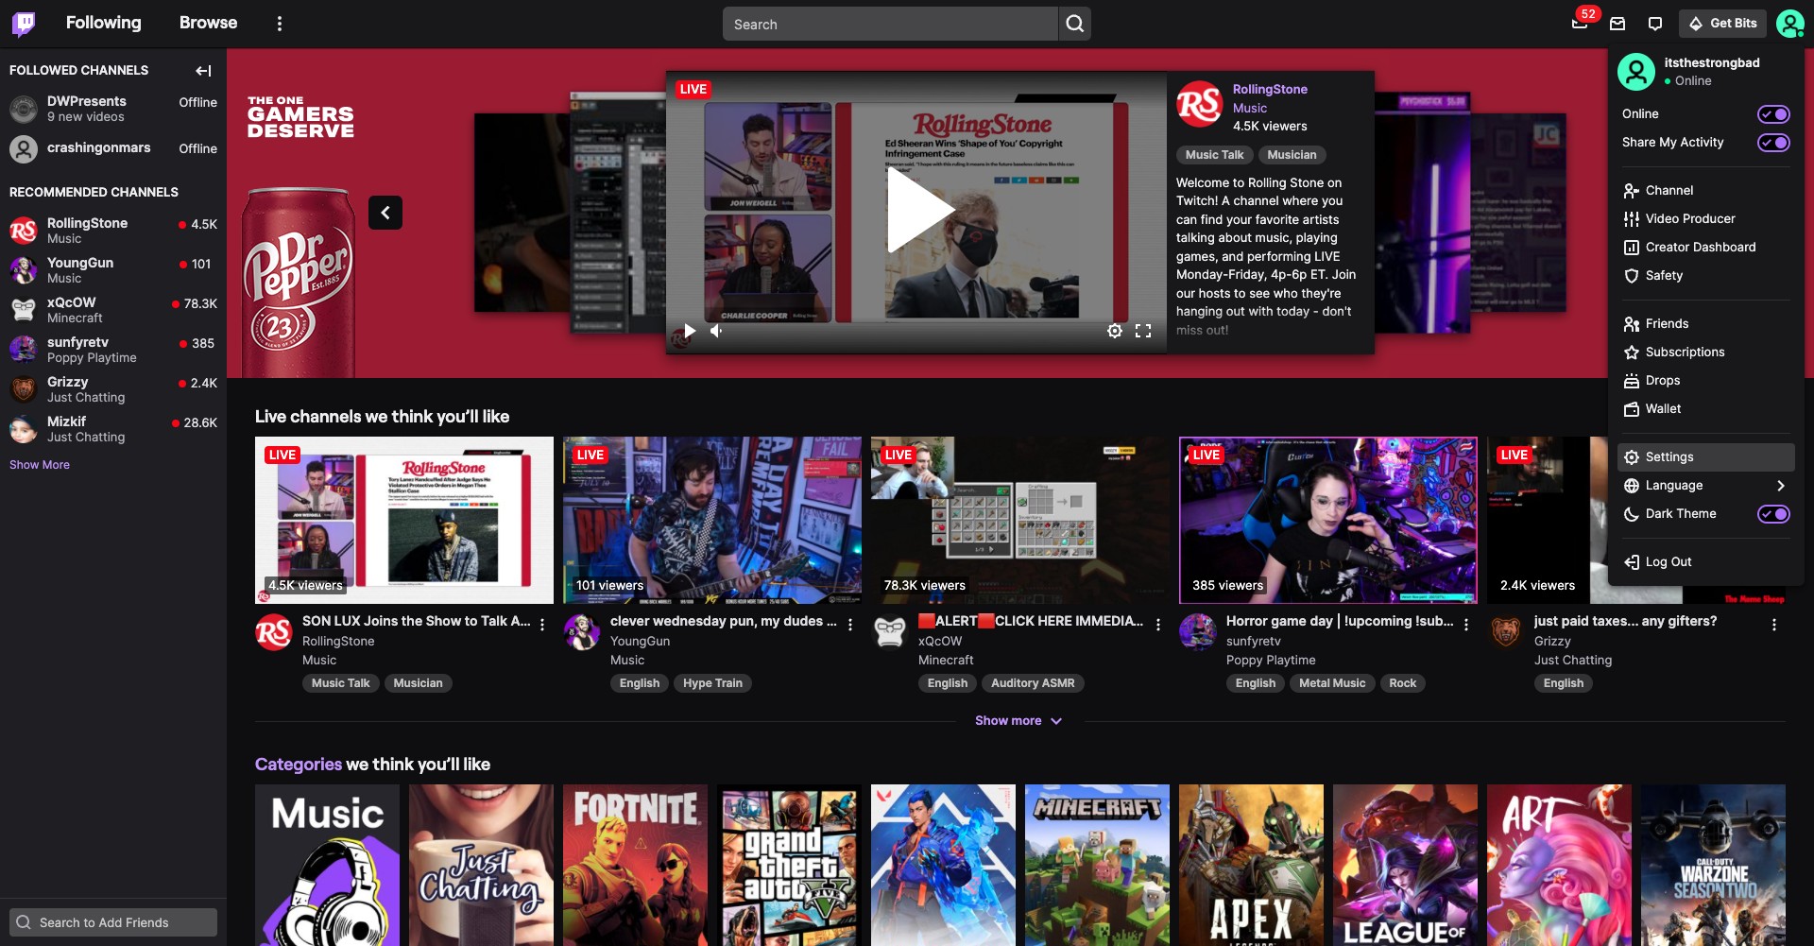Screen dimensions: 1814x946
Task: Open Safety in the user menu
Action: pos(1705,276)
